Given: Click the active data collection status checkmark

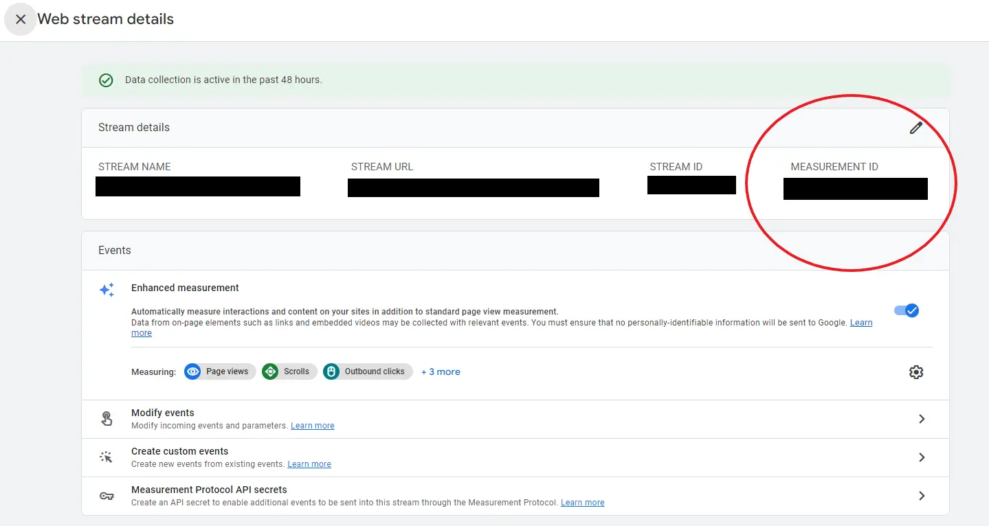Looking at the screenshot, I should (x=106, y=80).
